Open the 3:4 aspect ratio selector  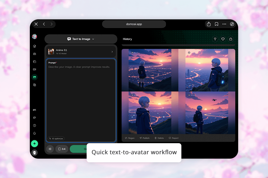(62, 149)
